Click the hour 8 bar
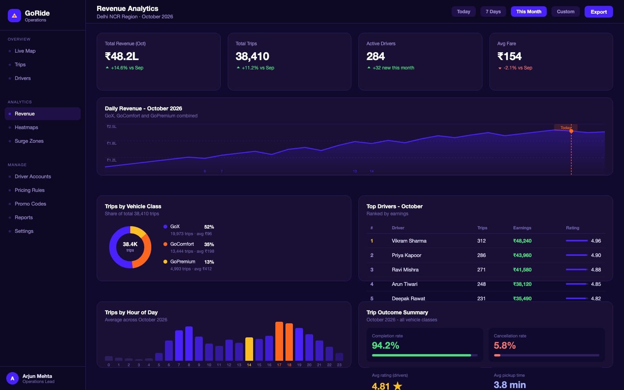This screenshot has width=624, height=390. [x=189, y=344]
